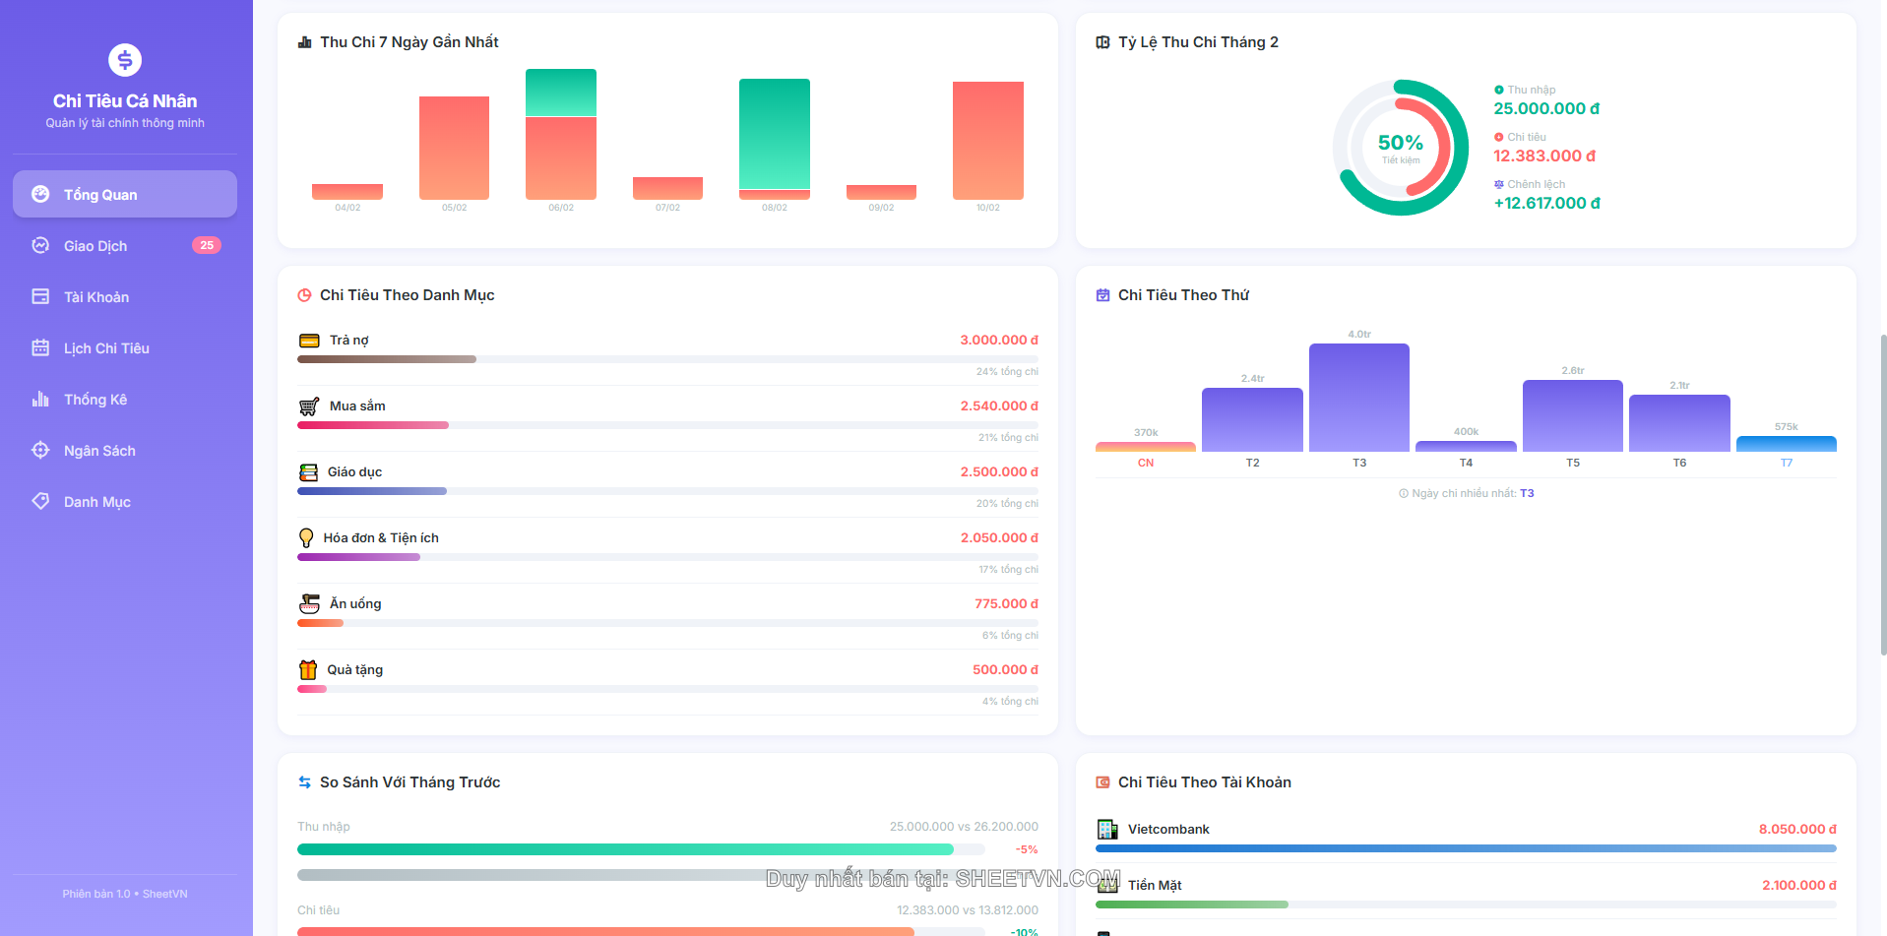Screen dimensions: 1887x936
Task: Go to Giao Dịch transactions menu
Action: pos(95,246)
